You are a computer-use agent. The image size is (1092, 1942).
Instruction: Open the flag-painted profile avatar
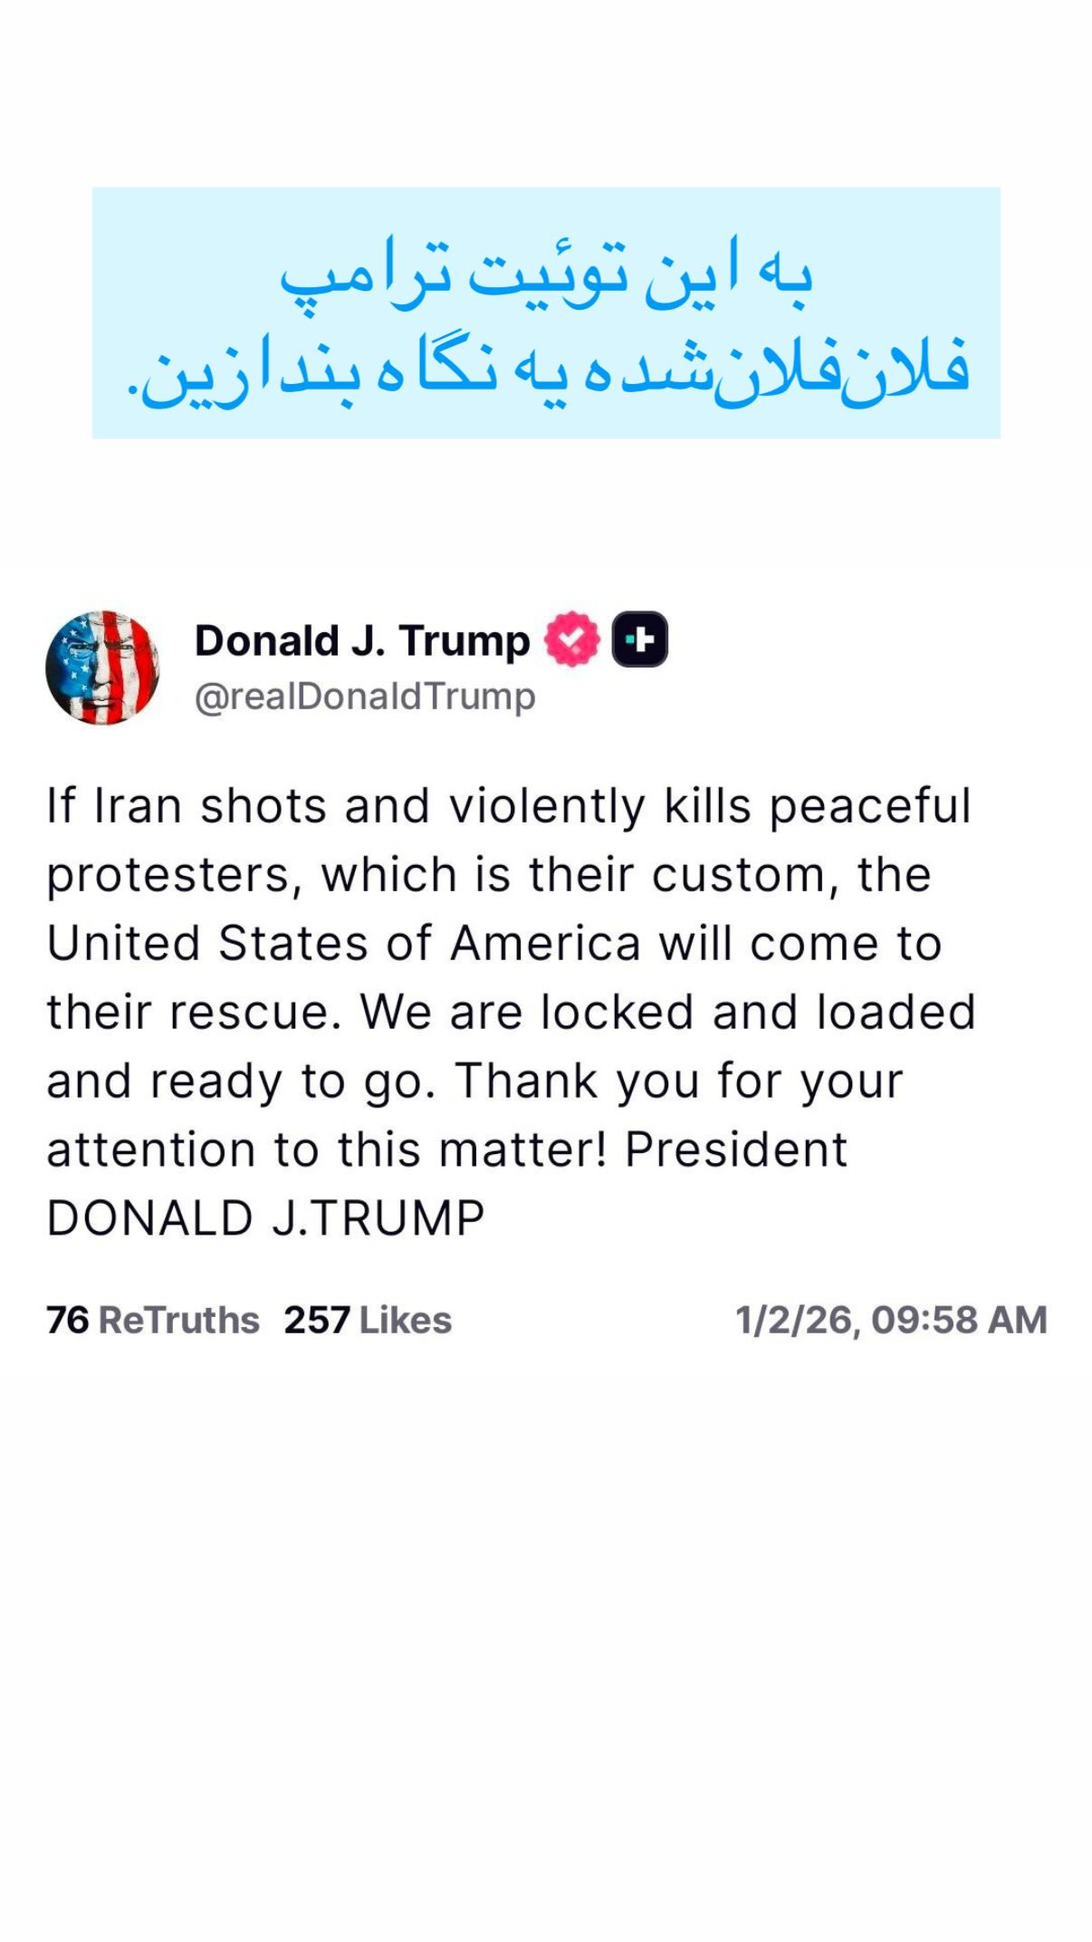tap(102, 668)
